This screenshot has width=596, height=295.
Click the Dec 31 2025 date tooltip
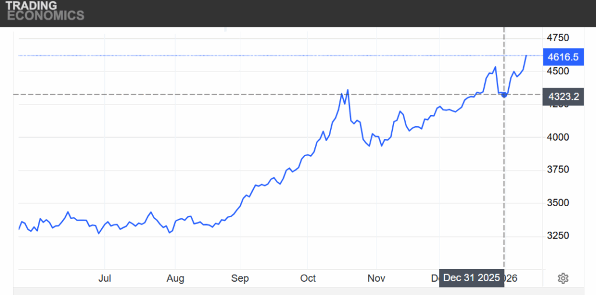(471, 278)
